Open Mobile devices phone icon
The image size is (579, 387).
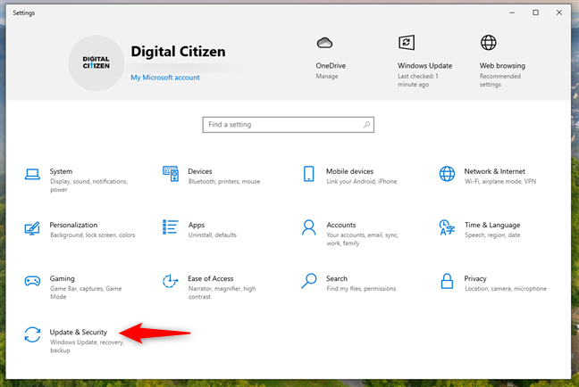click(309, 173)
